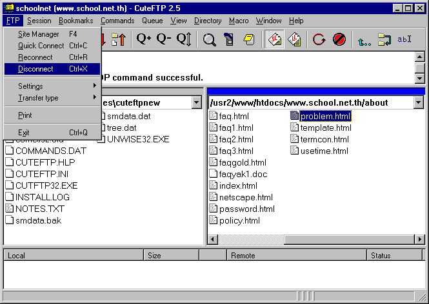
Task: Open the Bookmarks menu
Action: pos(75,21)
